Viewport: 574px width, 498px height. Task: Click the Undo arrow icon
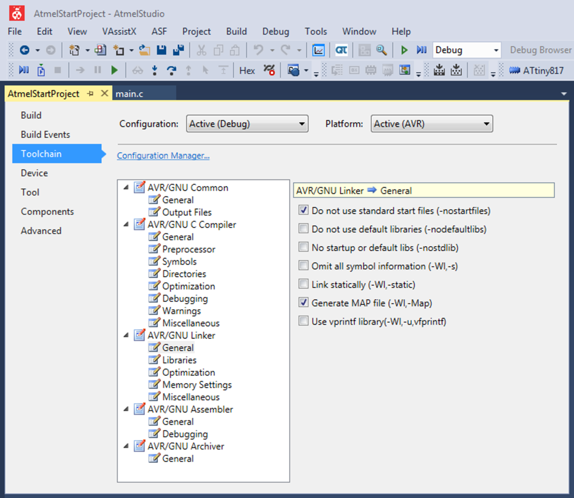click(258, 50)
